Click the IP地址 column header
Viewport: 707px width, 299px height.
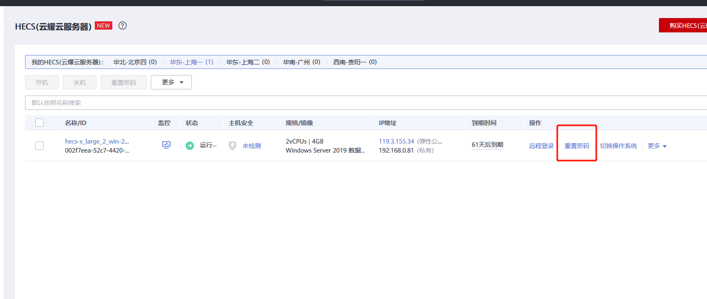(x=387, y=123)
